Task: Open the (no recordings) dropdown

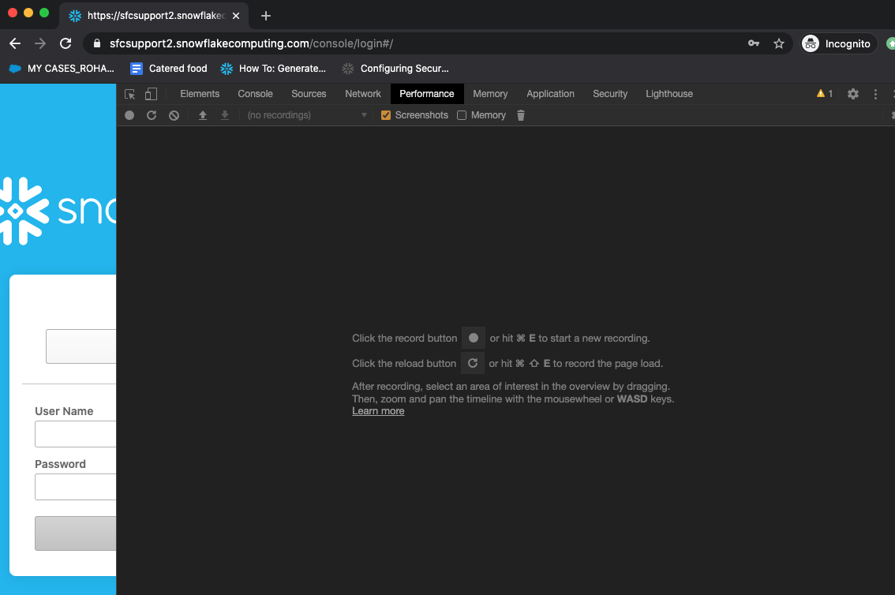Action: click(306, 114)
